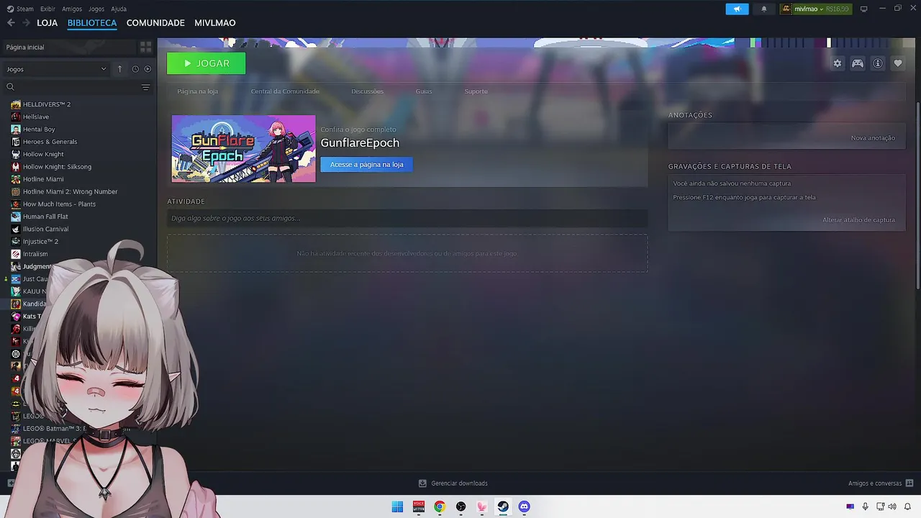Select the BIBLIOTECA tab
Screen dimensions: 921x518
tap(92, 23)
